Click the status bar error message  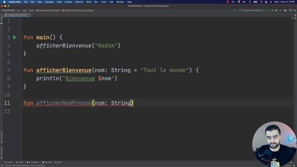coord(25,166)
